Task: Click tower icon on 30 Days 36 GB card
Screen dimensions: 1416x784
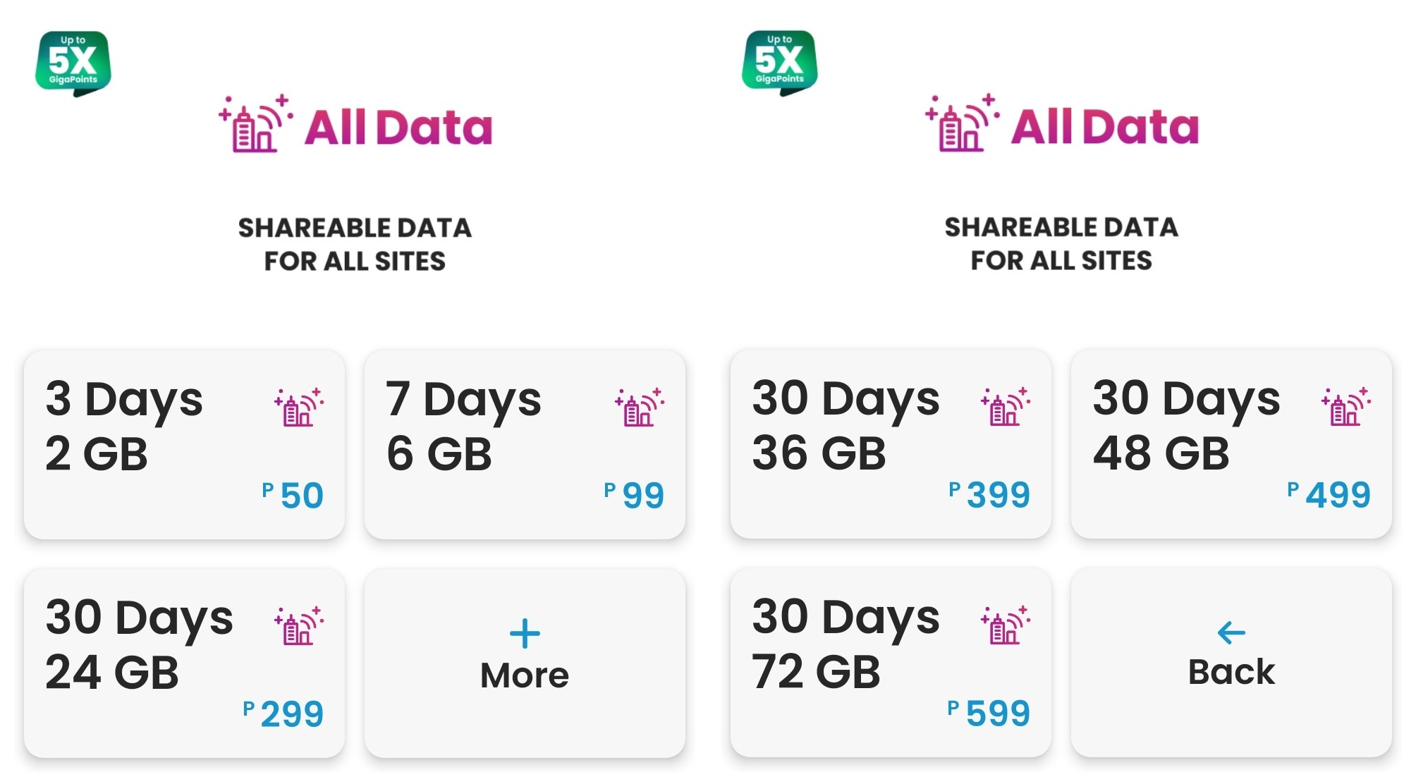Action: 1006,407
